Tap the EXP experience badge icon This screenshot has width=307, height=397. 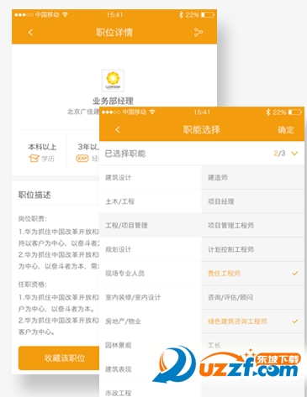pyautogui.click(x=82, y=159)
